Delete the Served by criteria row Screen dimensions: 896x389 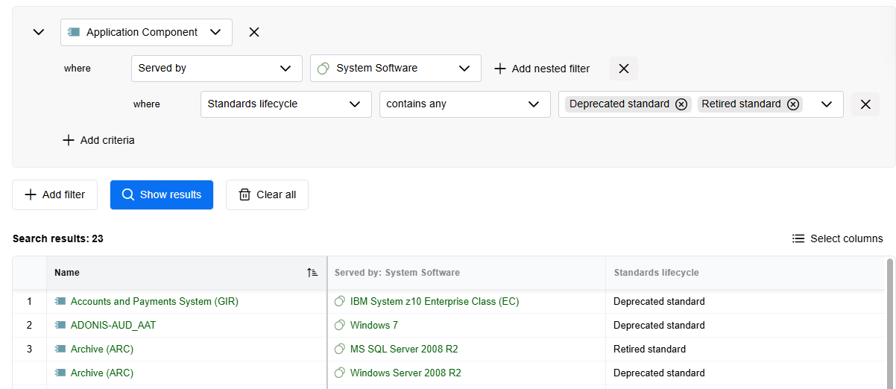click(624, 69)
